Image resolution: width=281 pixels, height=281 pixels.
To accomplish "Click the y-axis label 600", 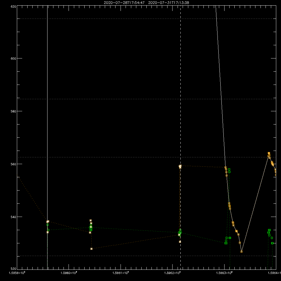I will point(13,58).
